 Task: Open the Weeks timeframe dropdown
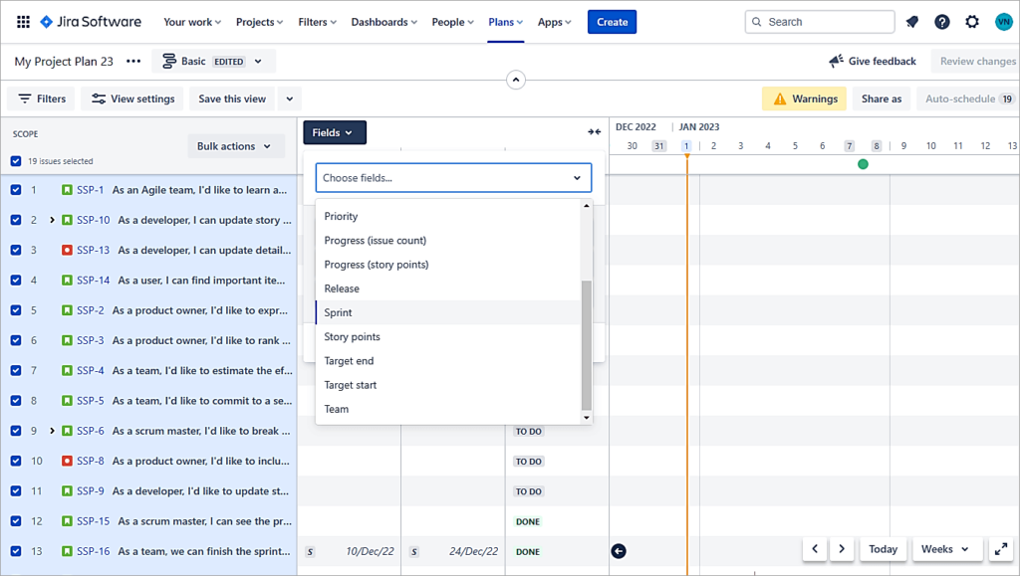click(x=944, y=549)
